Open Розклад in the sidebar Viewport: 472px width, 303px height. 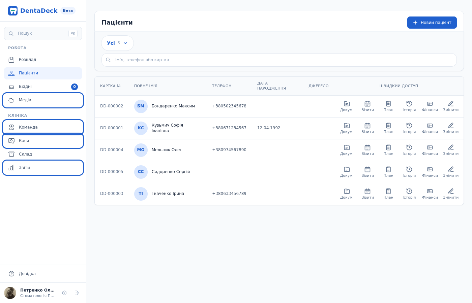click(x=43, y=60)
